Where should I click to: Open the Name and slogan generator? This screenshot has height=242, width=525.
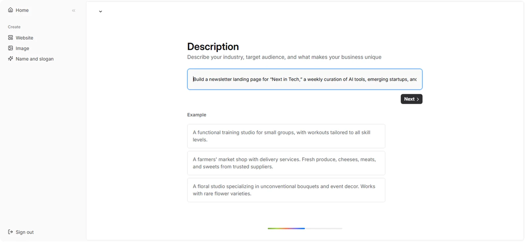coord(31,59)
